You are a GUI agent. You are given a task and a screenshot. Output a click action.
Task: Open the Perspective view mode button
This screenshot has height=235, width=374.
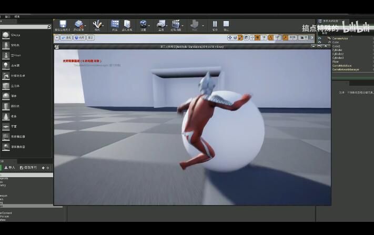point(66,38)
